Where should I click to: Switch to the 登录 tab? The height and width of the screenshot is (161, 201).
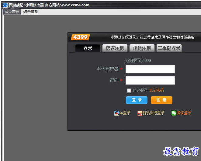point(88,48)
